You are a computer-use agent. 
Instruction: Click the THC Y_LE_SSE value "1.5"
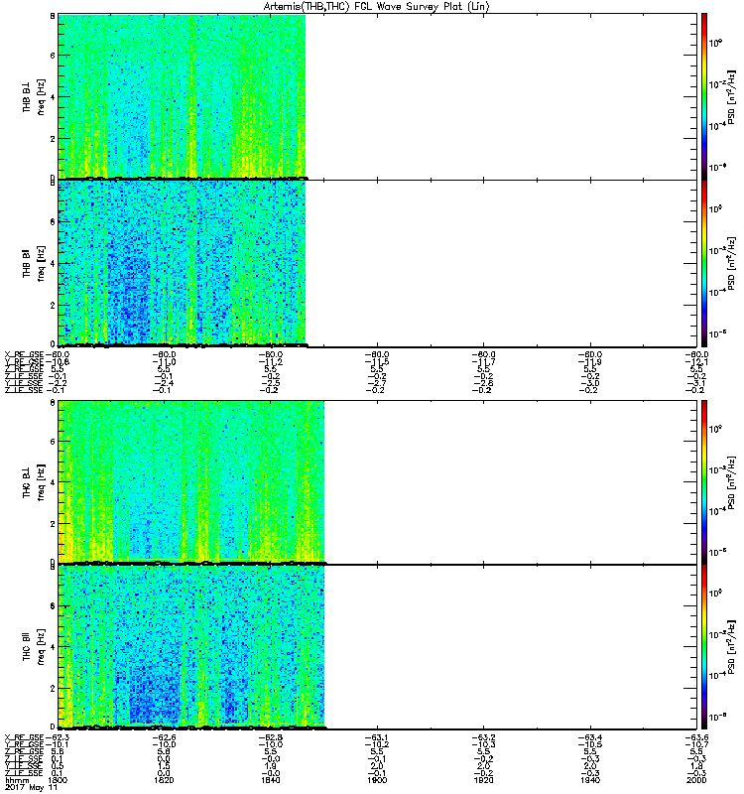coord(164,766)
